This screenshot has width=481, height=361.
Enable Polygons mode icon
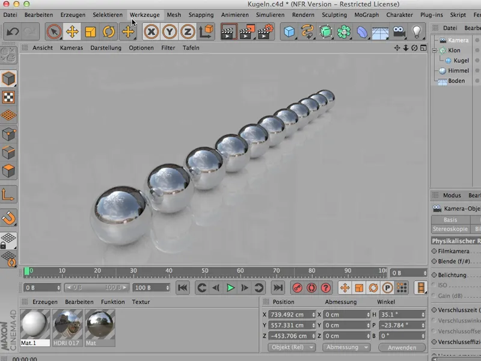(x=8, y=171)
